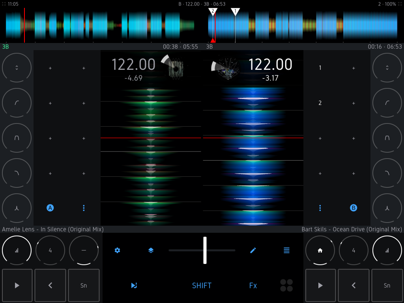The height and width of the screenshot is (303, 404).
Task: Start playback on deck B
Action: [x=320, y=286]
